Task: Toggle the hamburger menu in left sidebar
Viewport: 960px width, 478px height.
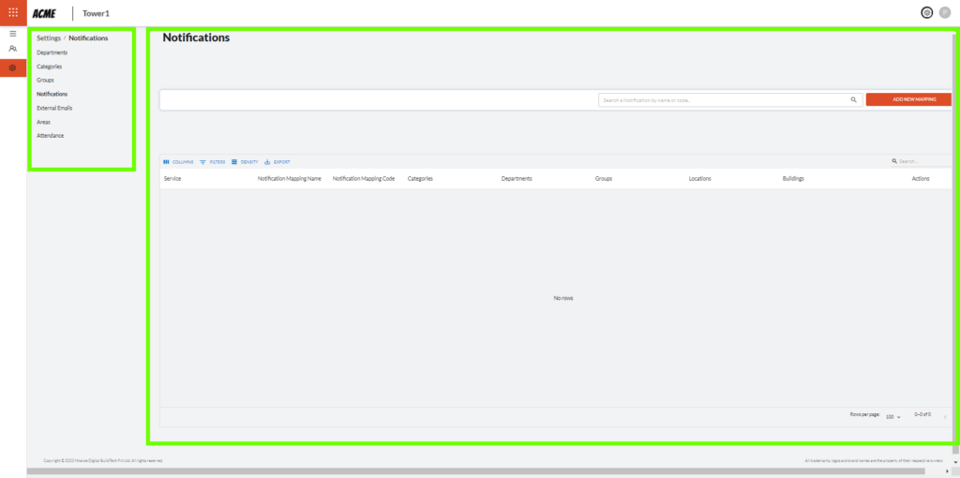Action: tap(13, 34)
